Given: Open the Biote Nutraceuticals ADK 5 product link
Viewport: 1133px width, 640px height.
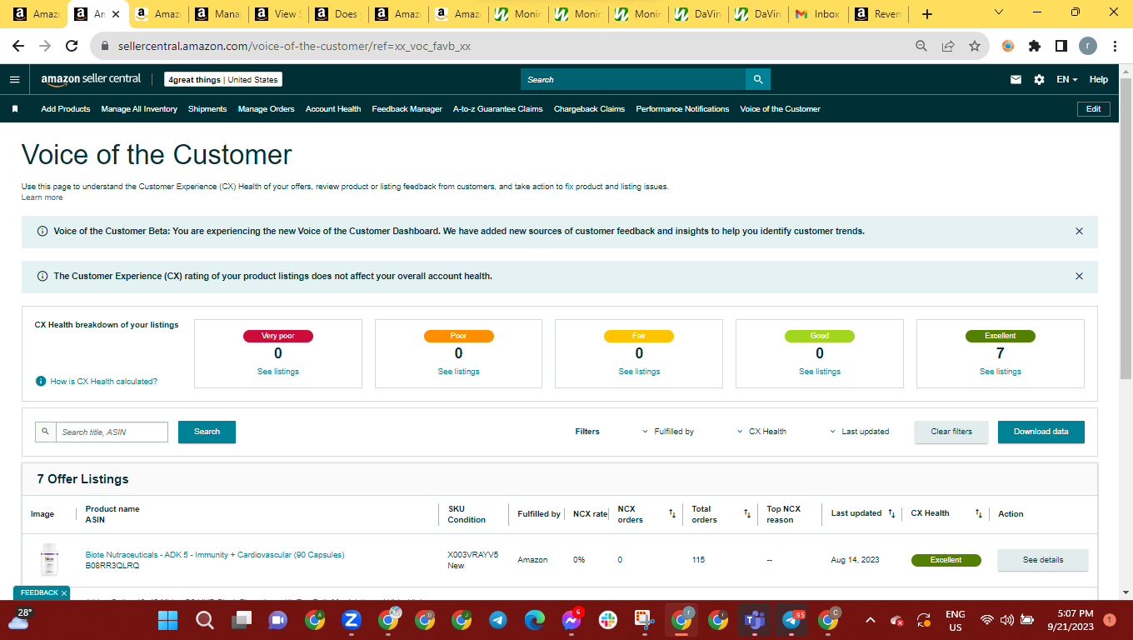Looking at the screenshot, I should tap(215, 555).
